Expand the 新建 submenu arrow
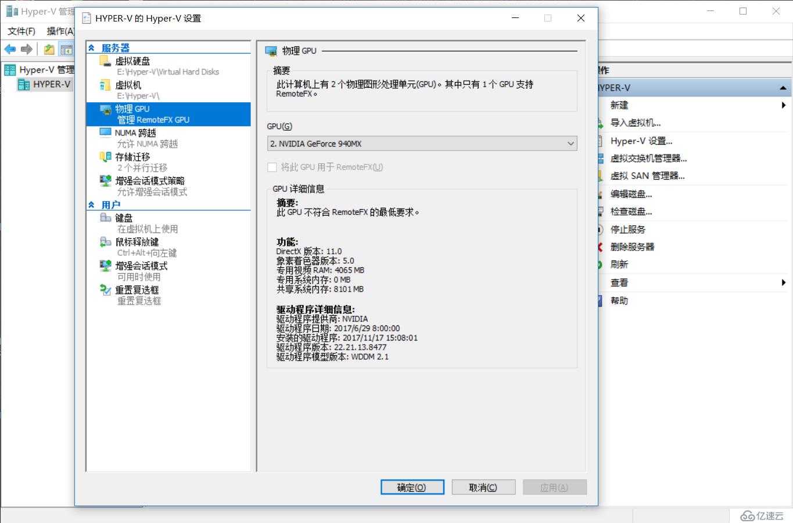The height and width of the screenshot is (523, 793). pos(784,105)
